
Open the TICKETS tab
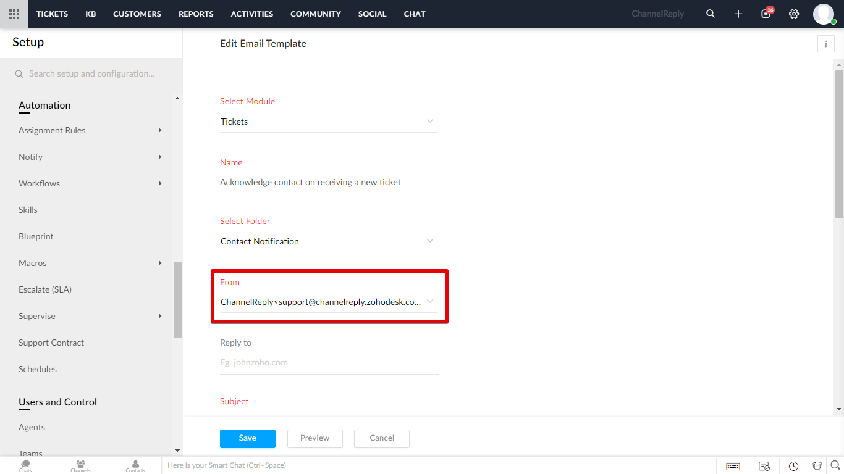[x=52, y=14]
